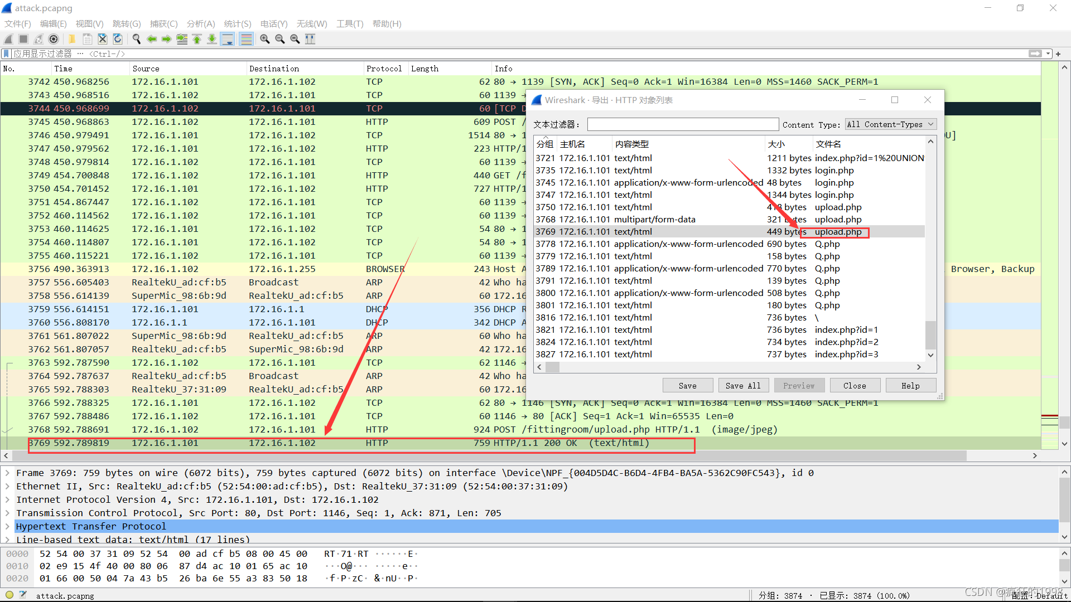The width and height of the screenshot is (1071, 602).
Task: Open the 编辑(E) menu
Action: coord(54,23)
